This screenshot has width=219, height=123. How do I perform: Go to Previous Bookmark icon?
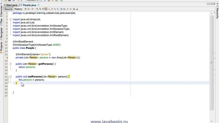click(x=52, y=9)
